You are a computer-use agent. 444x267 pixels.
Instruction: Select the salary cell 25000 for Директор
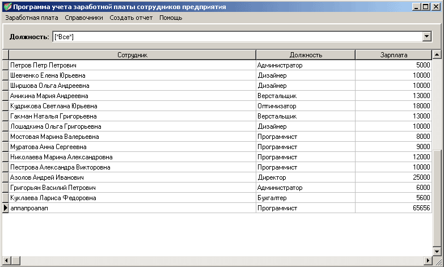coord(394,177)
